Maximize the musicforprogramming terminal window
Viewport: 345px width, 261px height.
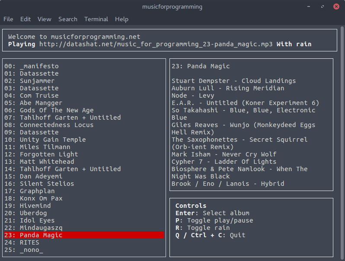pos(323,6)
